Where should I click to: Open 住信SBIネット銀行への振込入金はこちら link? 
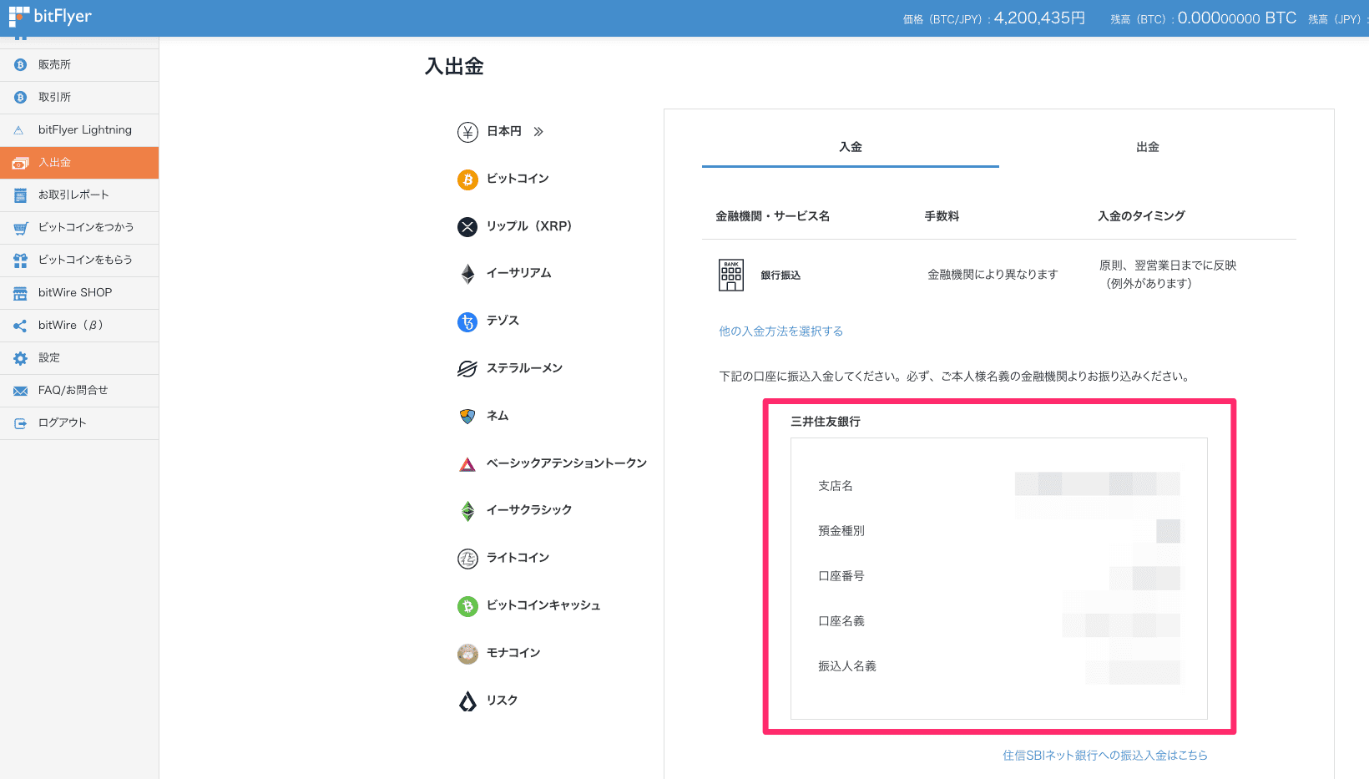coord(1105,756)
